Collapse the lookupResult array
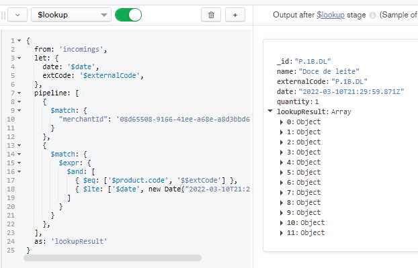Viewport: 418px width, 268px height. (x=270, y=111)
